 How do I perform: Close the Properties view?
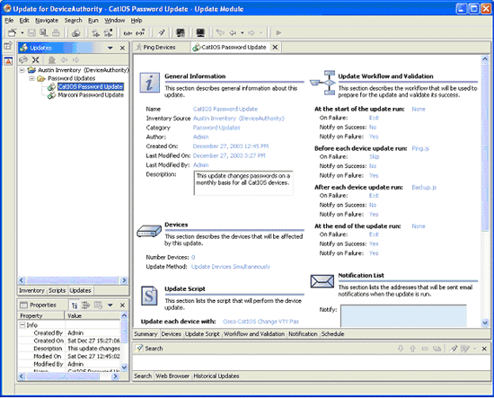click(x=122, y=305)
